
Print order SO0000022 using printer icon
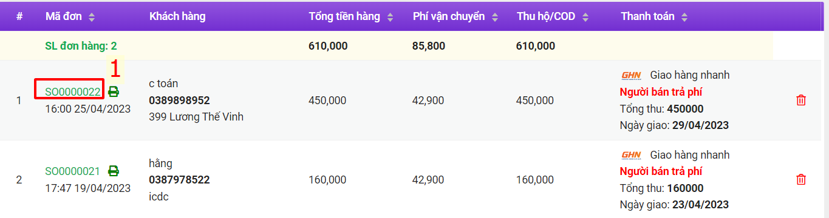coord(114,92)
